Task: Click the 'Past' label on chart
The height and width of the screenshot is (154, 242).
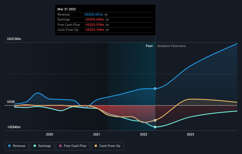Action: (149, 46)
